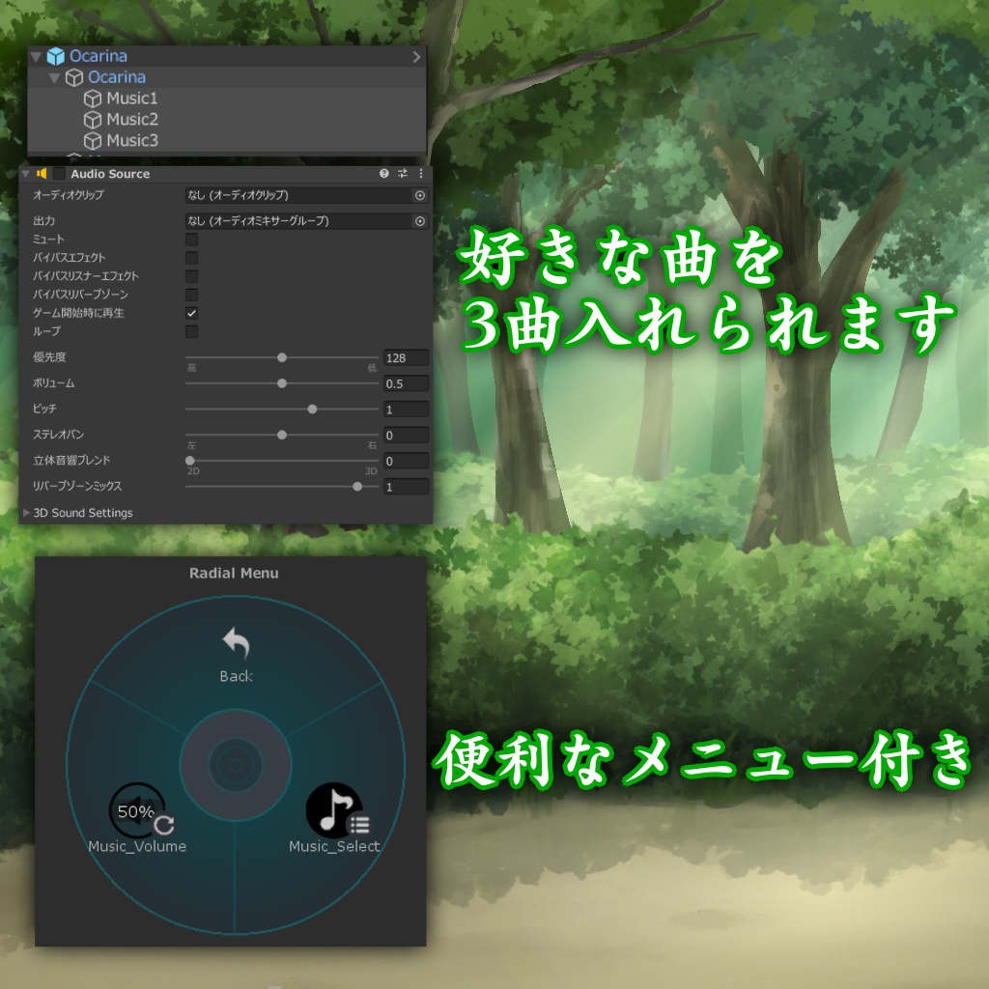
Task: Click the Music_Volume 50% icon
Action: pyautogui.click(x=137, y=812)
